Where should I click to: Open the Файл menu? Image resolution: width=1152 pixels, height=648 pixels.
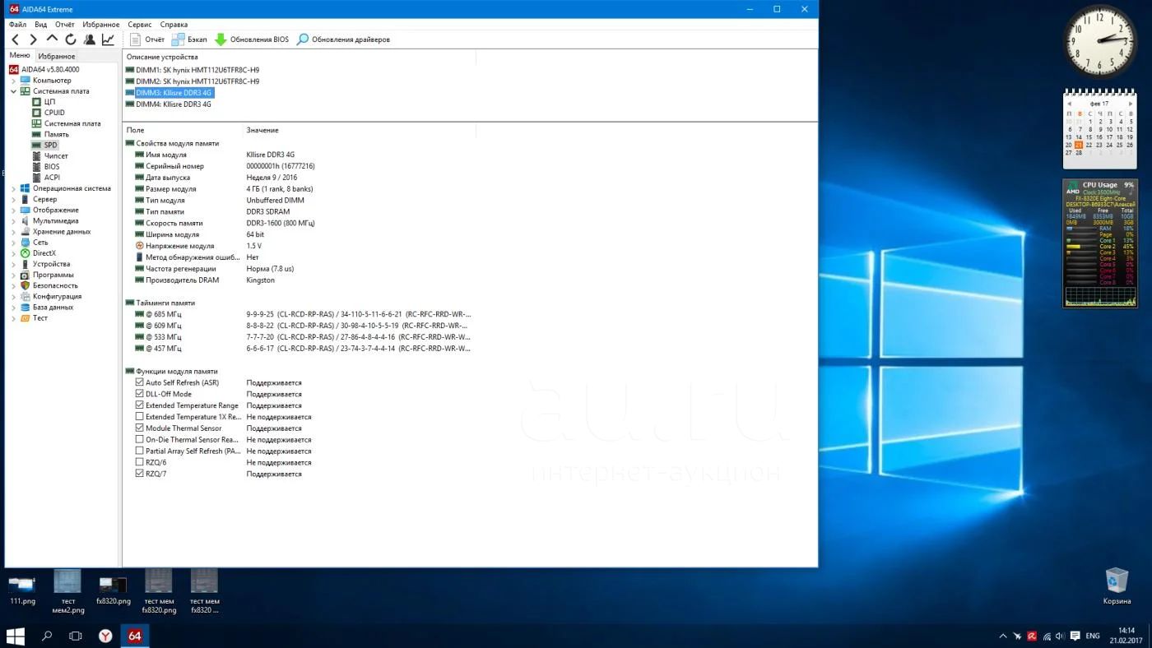point(17,25)
